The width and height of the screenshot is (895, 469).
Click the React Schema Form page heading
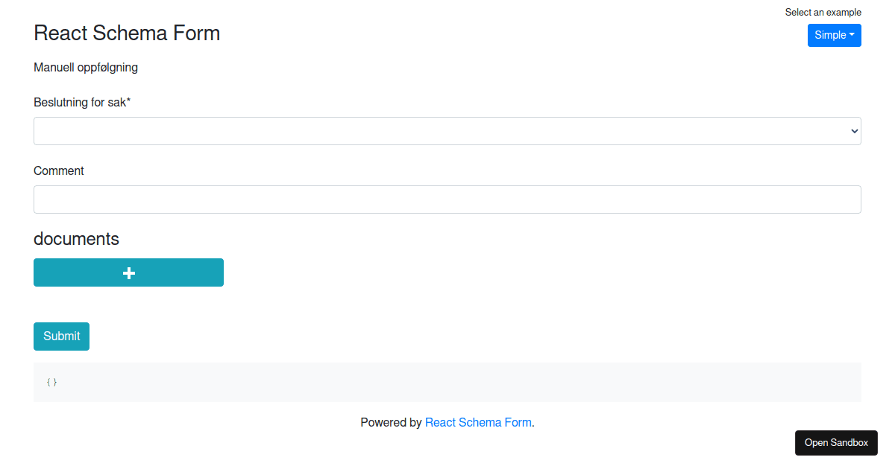coord(127,33)
